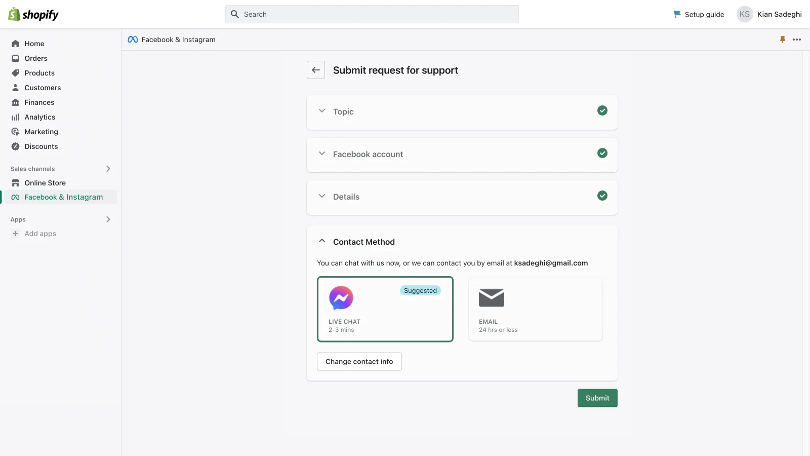Expand the Sales channels arrow
The width and height of the screenshot is (810, 456).
(x=108, y=169)
